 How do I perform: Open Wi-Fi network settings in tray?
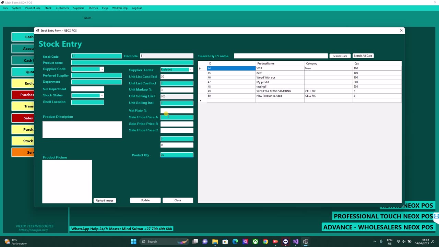(x=399, y=242)
